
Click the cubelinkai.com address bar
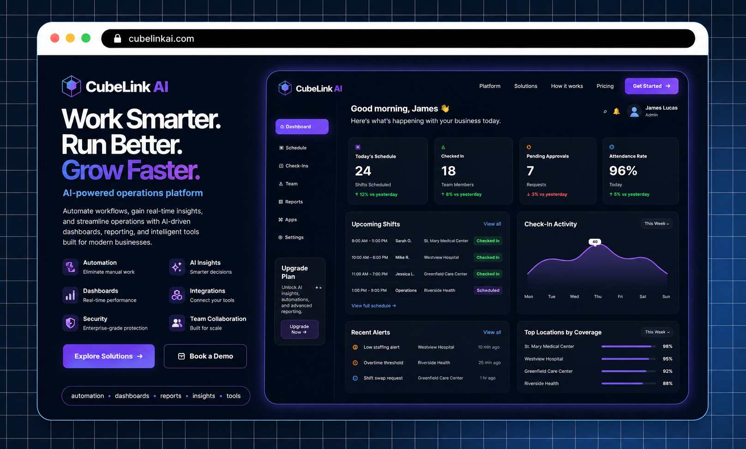click(398, 38)
